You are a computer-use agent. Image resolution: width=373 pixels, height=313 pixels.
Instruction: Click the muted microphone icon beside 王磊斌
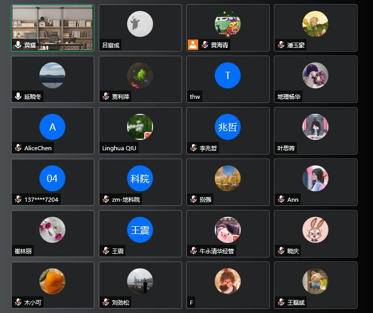click(281, 302)
